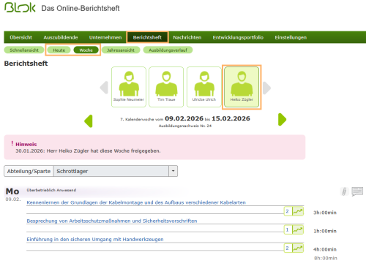Open the Einführung in den sicheren Umgang entry

[95, 239]
